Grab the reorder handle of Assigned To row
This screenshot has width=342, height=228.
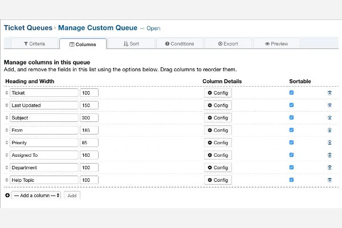(6, 155)
